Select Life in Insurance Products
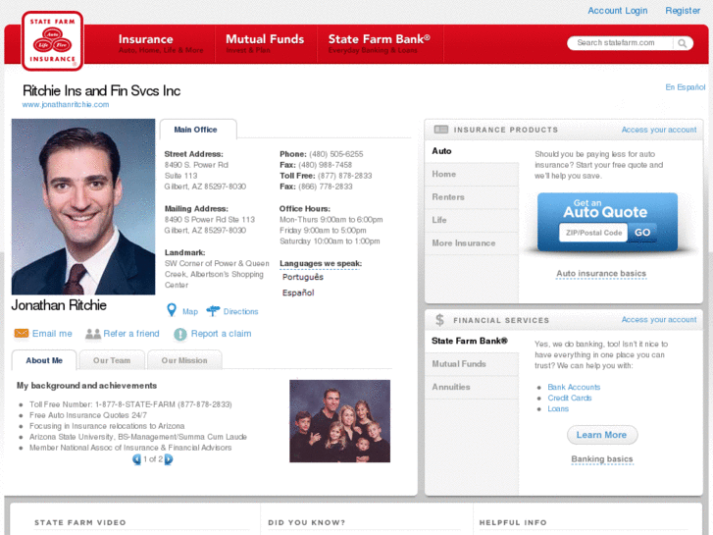 (472, 220)
